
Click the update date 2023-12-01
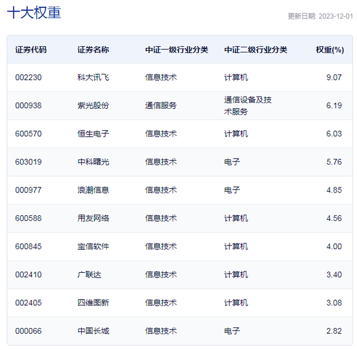pyautogui.click(x=336, y=16)
